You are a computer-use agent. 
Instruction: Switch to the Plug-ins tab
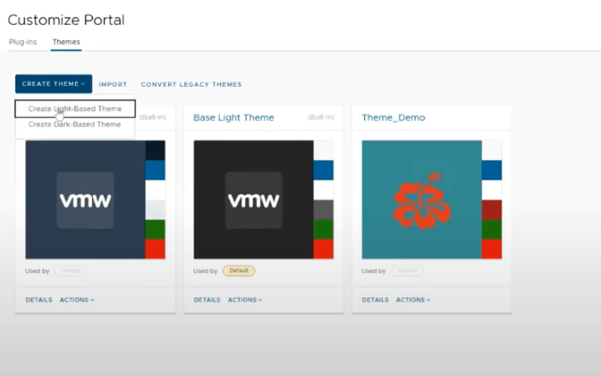point(24,41)
